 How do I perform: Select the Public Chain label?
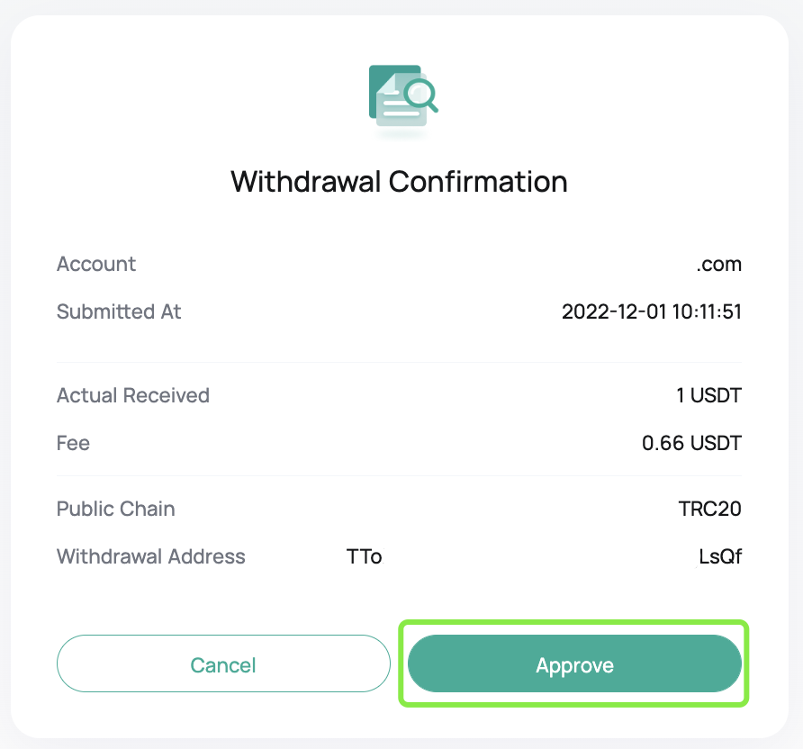[x=116, y=509]
